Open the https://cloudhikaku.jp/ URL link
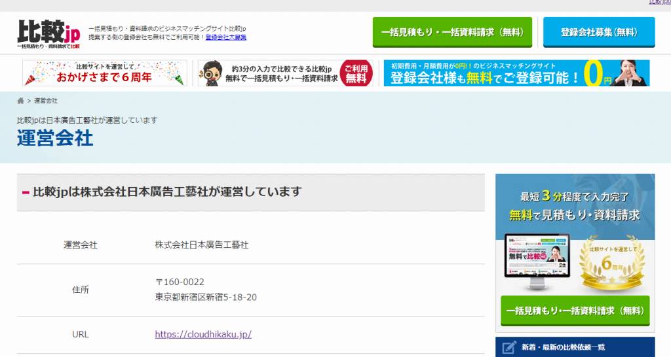The image size is (671, 357). click(203, 334)
